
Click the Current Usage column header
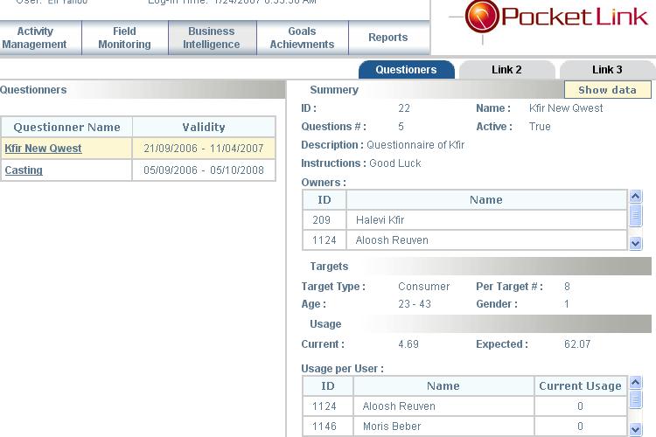pyautogui.click(x=580, y=386)
